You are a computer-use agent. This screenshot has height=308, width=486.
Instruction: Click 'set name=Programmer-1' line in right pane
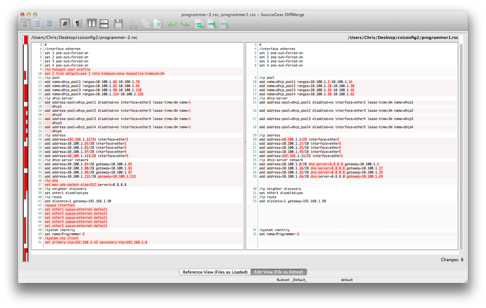pyautogui.click(x=279, y=234)
